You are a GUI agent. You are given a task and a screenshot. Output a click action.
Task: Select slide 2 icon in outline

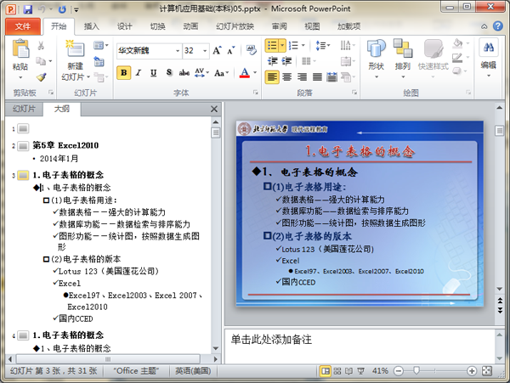[23, 146]
